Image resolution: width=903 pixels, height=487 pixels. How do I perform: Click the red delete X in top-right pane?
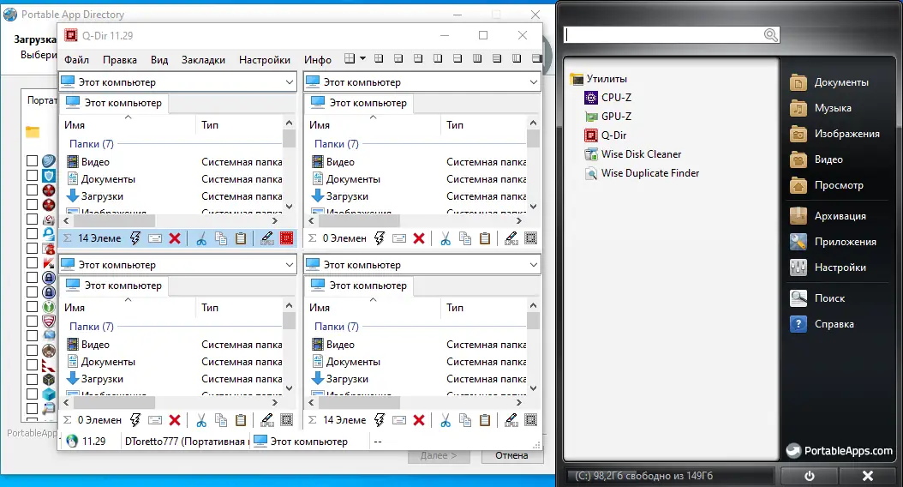point(419,238)
